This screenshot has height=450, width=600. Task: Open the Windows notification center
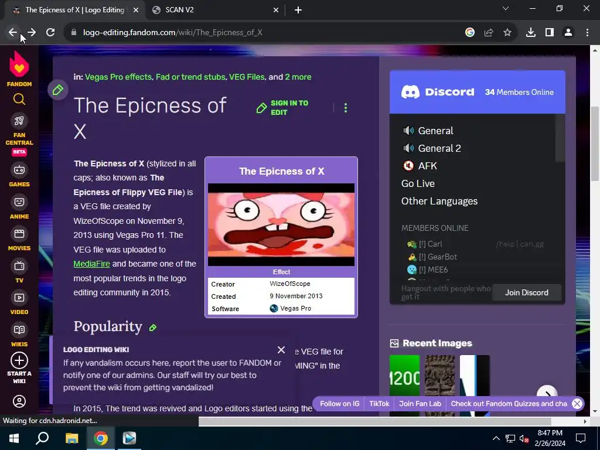581,438
